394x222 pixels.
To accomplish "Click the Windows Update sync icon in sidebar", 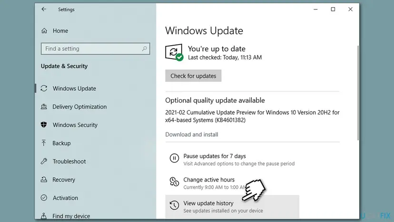I will [44, 88].
